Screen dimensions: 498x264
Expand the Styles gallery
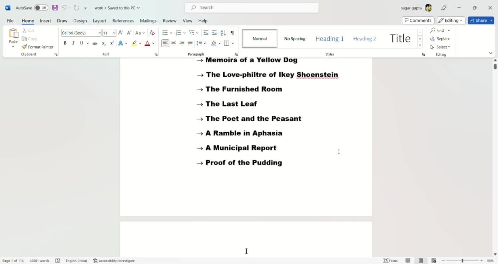pos(420,45)
